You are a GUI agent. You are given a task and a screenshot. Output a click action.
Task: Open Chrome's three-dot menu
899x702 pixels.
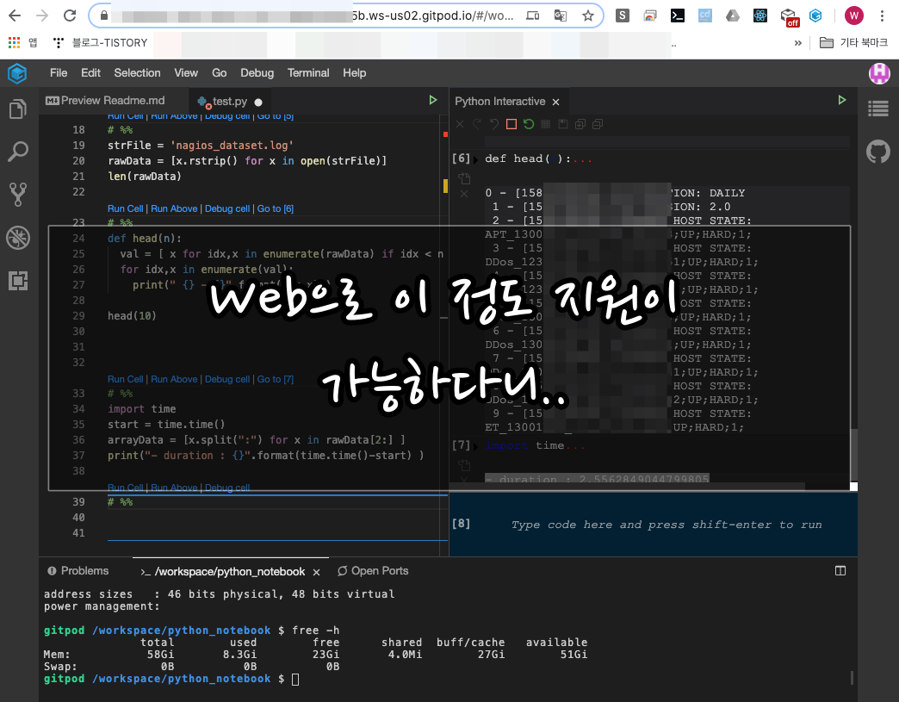click(x=882, y=16)
